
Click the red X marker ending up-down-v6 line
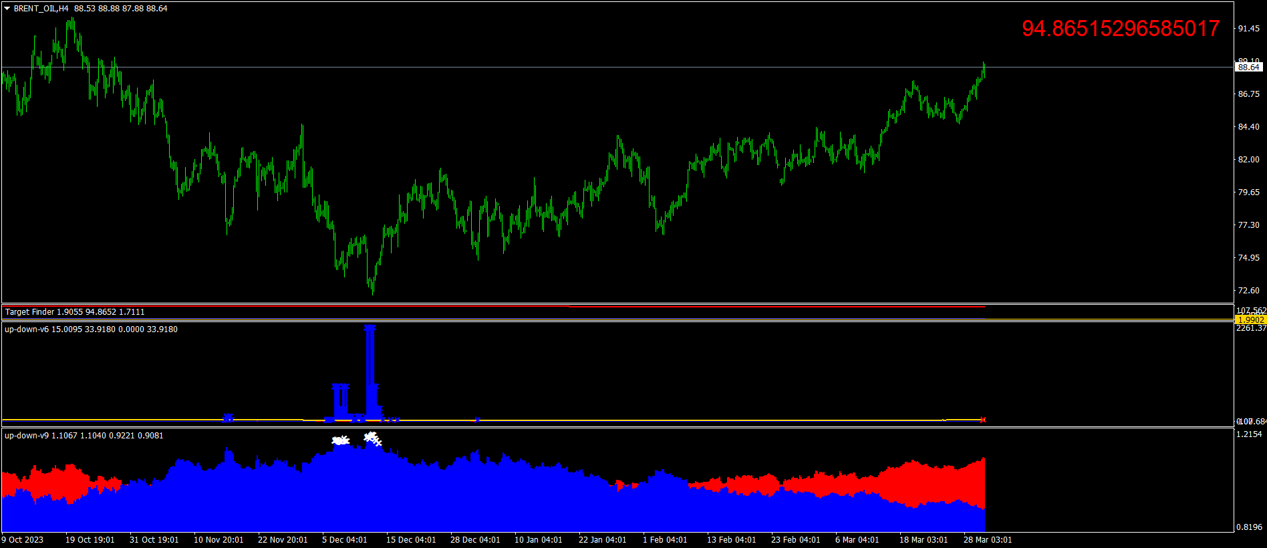[983, 420]
